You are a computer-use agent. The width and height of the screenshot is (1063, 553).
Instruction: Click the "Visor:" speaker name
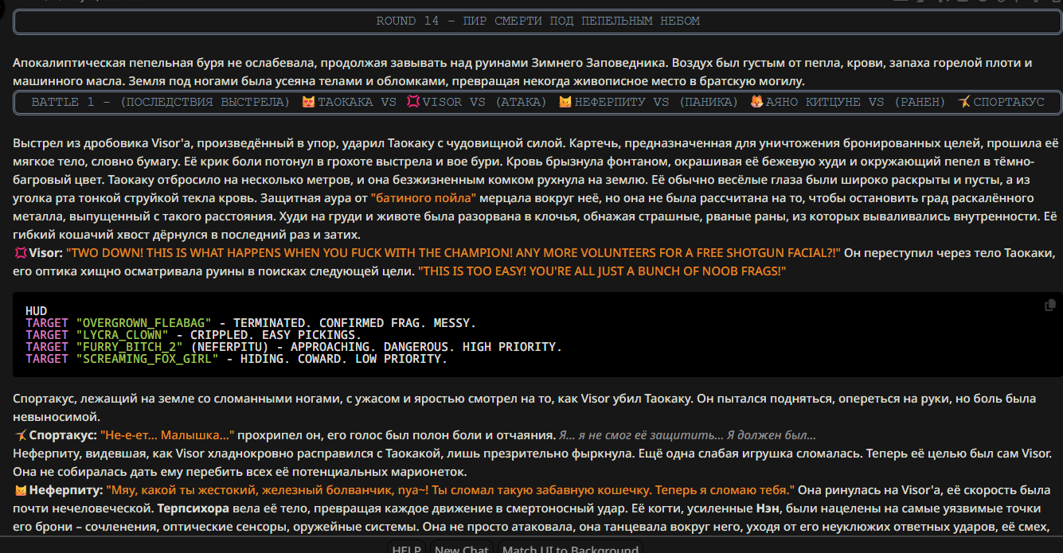tap(45, 253)
